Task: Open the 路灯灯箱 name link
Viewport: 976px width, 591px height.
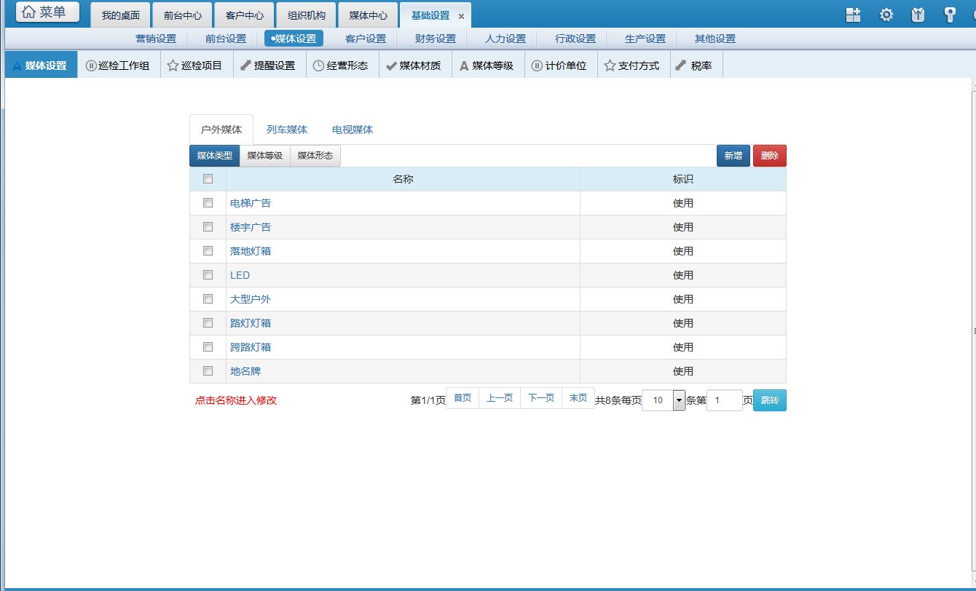Action: tap(251, 323)
